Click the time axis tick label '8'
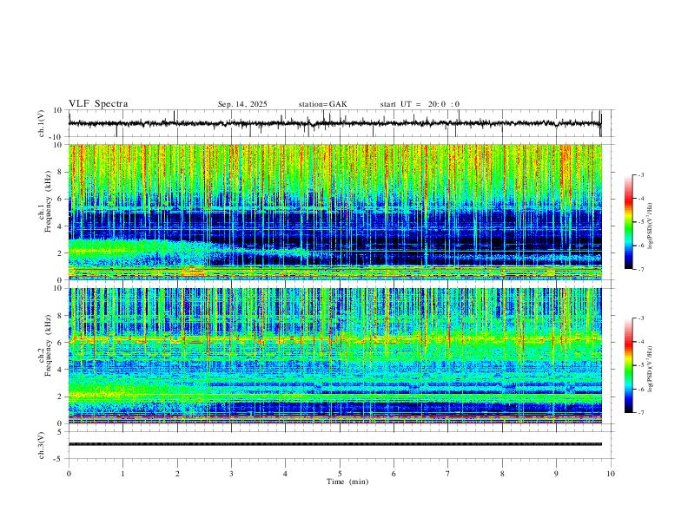The image size is (688, 531). 502,474
